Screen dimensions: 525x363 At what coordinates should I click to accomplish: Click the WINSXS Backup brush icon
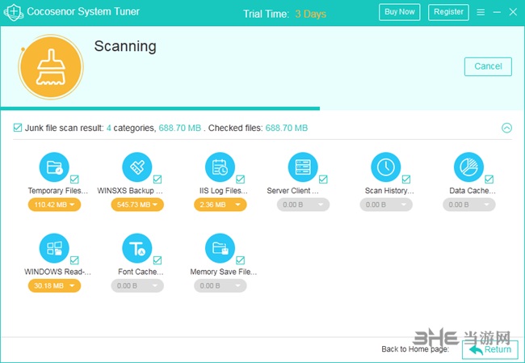(x=137, y=167)
